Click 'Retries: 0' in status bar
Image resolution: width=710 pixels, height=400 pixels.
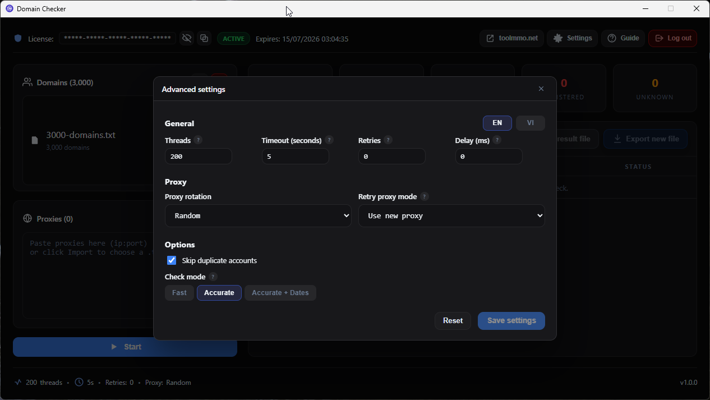(119, 383)
